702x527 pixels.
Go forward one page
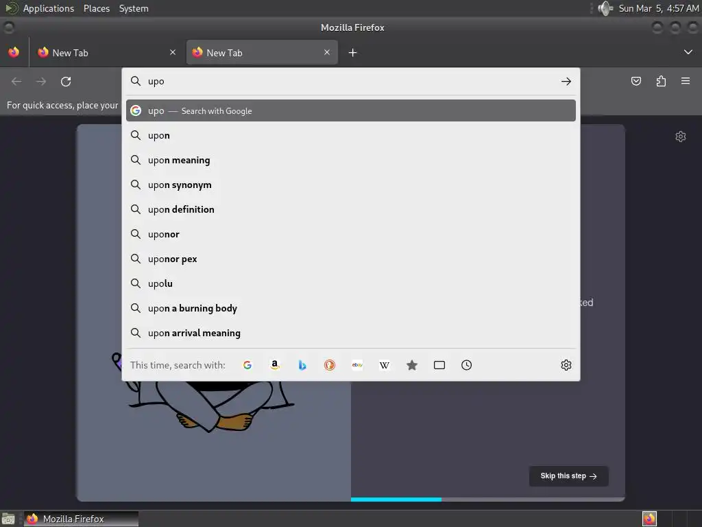tap(41, 82)
